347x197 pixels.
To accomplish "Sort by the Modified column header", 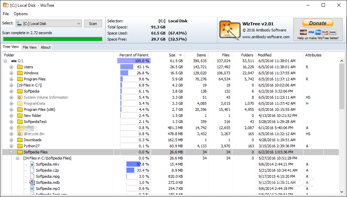I will (280, 55).
